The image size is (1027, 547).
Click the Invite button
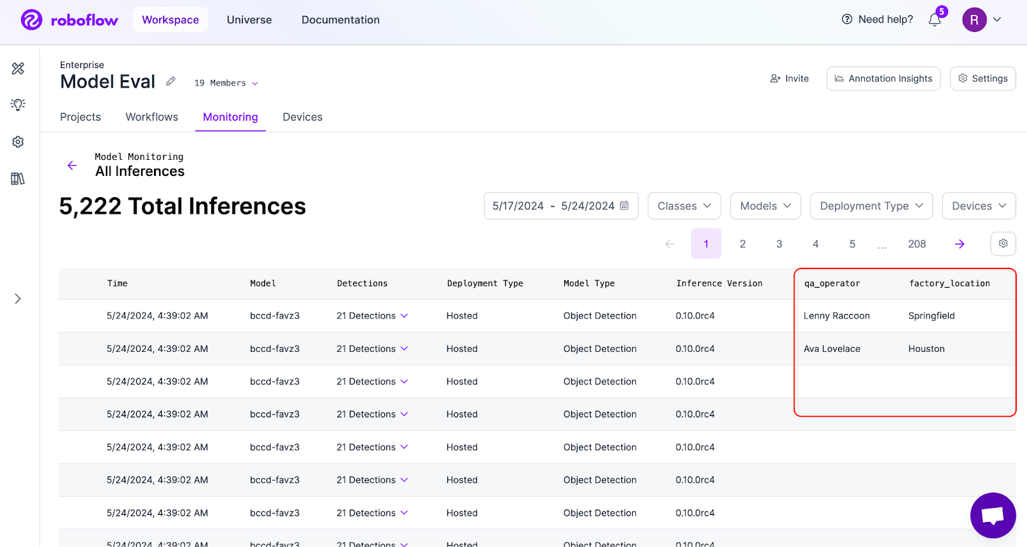[790, 78]
